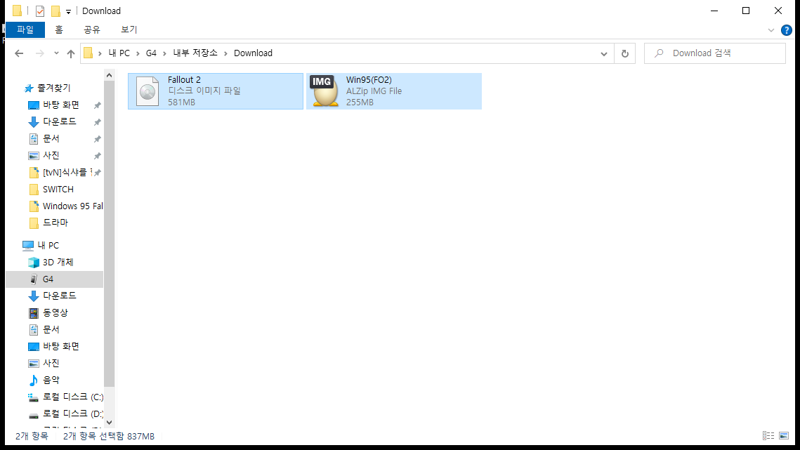The image size is (800, 450).
Task: Select the G4 phone device icon
Action: coord(34,279)
